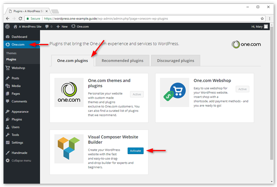Click the Tools wrench icon
Viewport: 277px width, 187px height.
8,135
